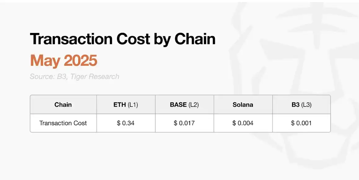Click the word "Transaction" in the main title
This screenshot has height=180, width=359.
[71, 39]
